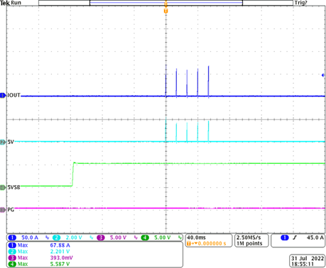Click the blue trigger level arrow
The height and width of the screenshot is (268, 326).
(322, 75)
